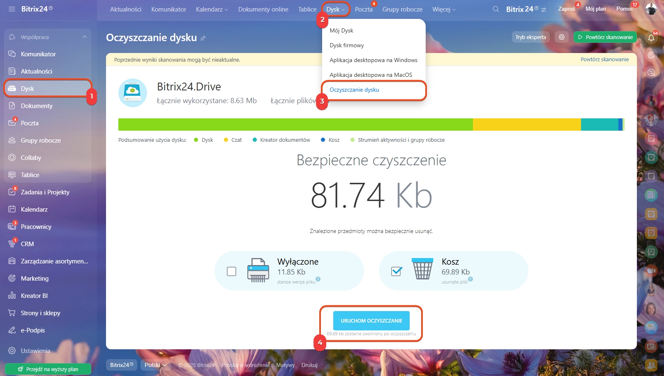Click the Aktualności icon in left sidebar

[x=12, y=71]
